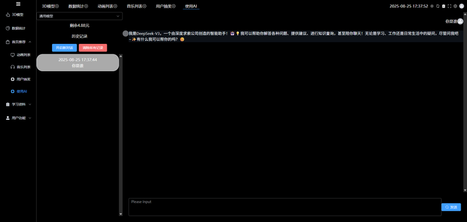The width and height of the screenshot is (467, 222).
Task: Toggle fullscreen mode icon
Action: pos(449,6)
